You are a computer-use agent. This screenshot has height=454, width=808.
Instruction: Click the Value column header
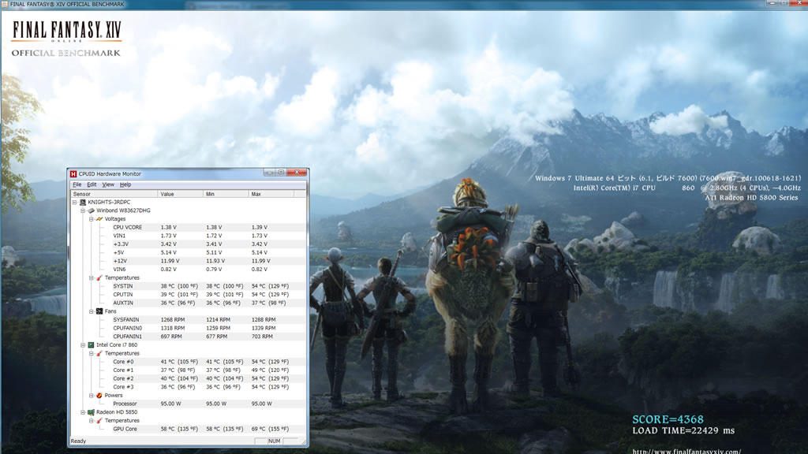click(181, 194)
